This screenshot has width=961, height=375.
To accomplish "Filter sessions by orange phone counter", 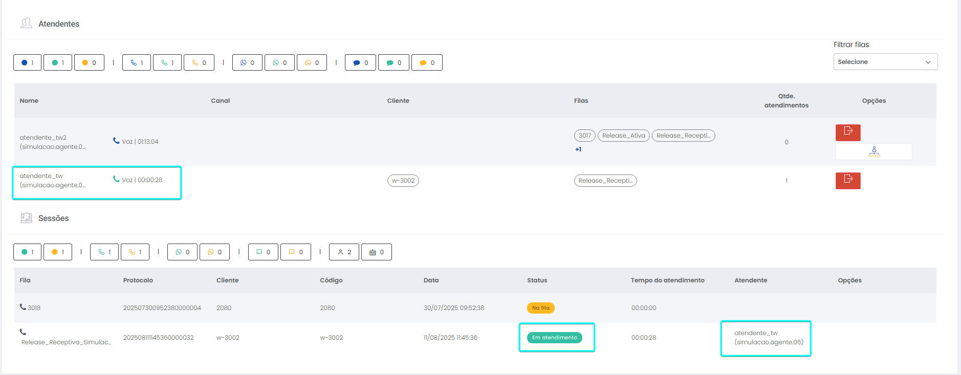I will pyautogui.click(x=135, y=252).
